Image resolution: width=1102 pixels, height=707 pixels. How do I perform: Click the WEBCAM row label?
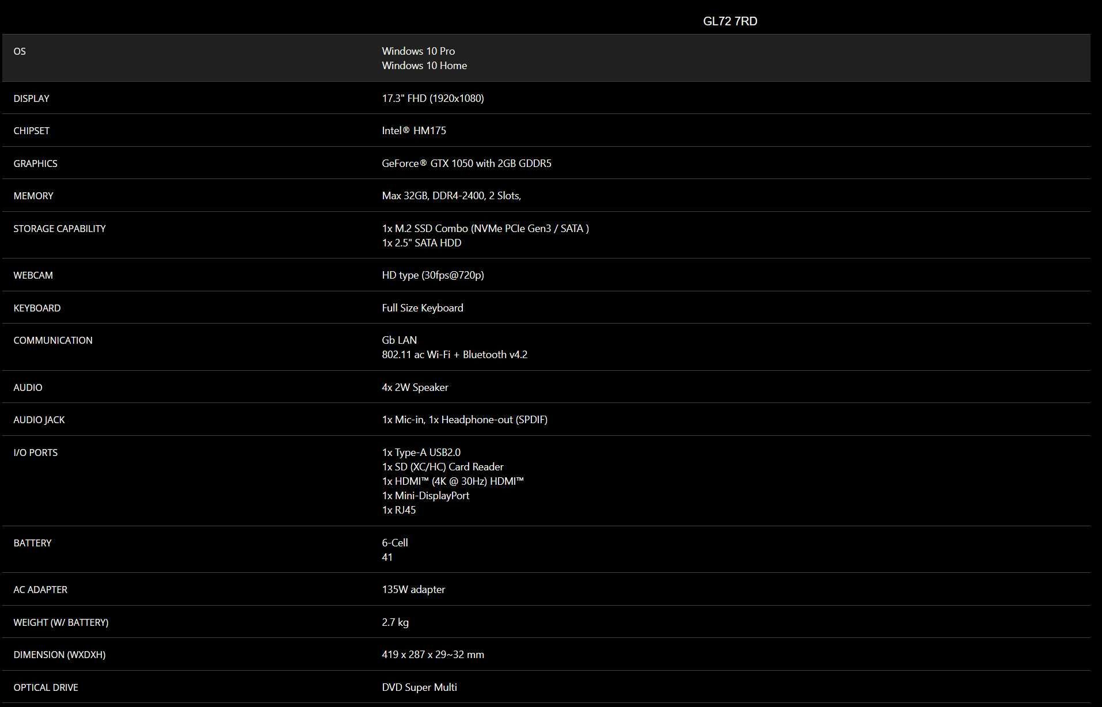[x=33, y=275]
